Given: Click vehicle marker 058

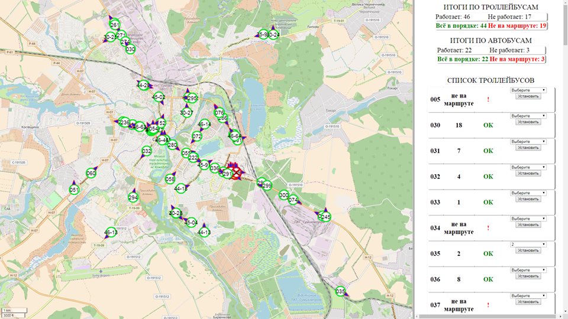Looking at the screenshot, I should pyautogui.click(x=170, y=178).
